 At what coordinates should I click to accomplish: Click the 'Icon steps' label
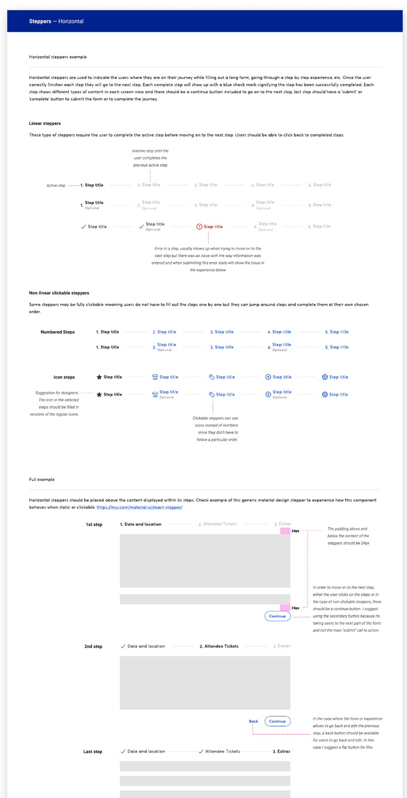click(x=64, y=377)
